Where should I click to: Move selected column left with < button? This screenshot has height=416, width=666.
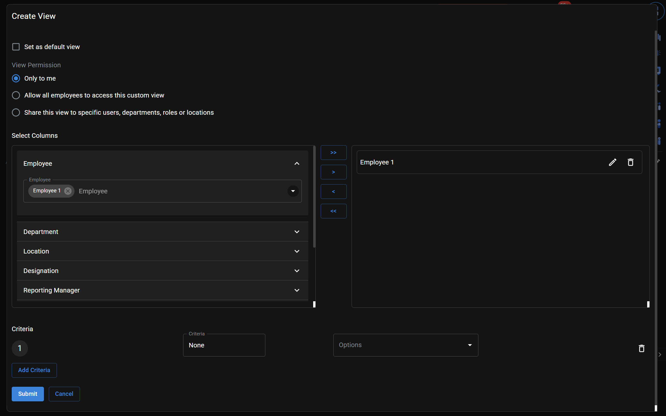click(333, 192)
